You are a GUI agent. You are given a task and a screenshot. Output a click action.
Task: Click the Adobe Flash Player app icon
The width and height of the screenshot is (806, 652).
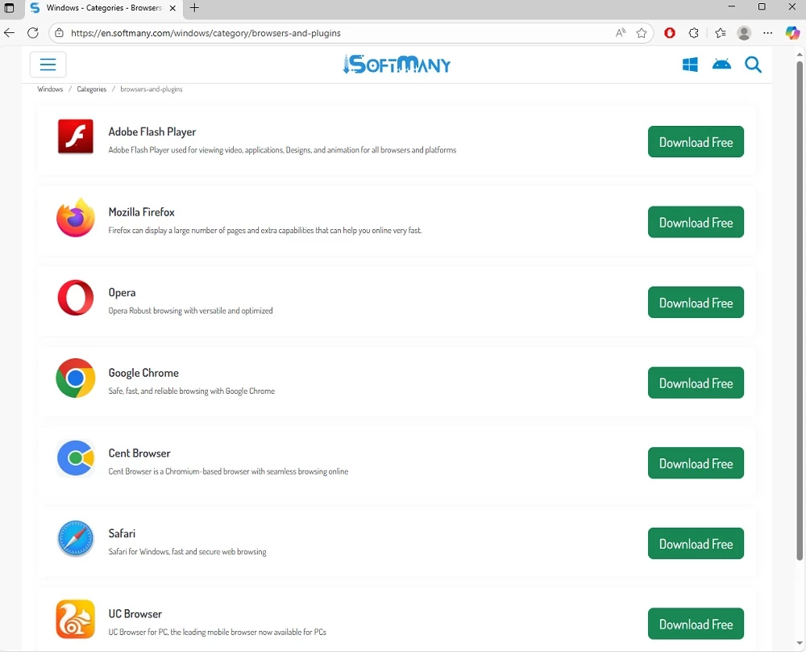[x=76, y=137]
